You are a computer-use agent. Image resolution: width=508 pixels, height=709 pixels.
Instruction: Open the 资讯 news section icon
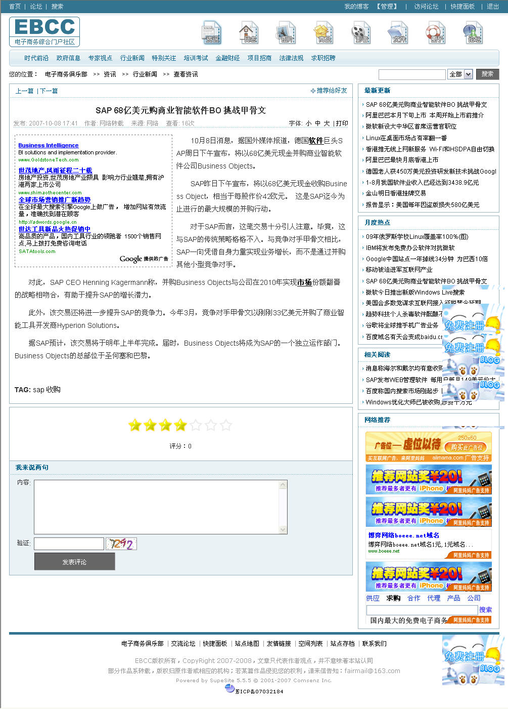(212, 32)
